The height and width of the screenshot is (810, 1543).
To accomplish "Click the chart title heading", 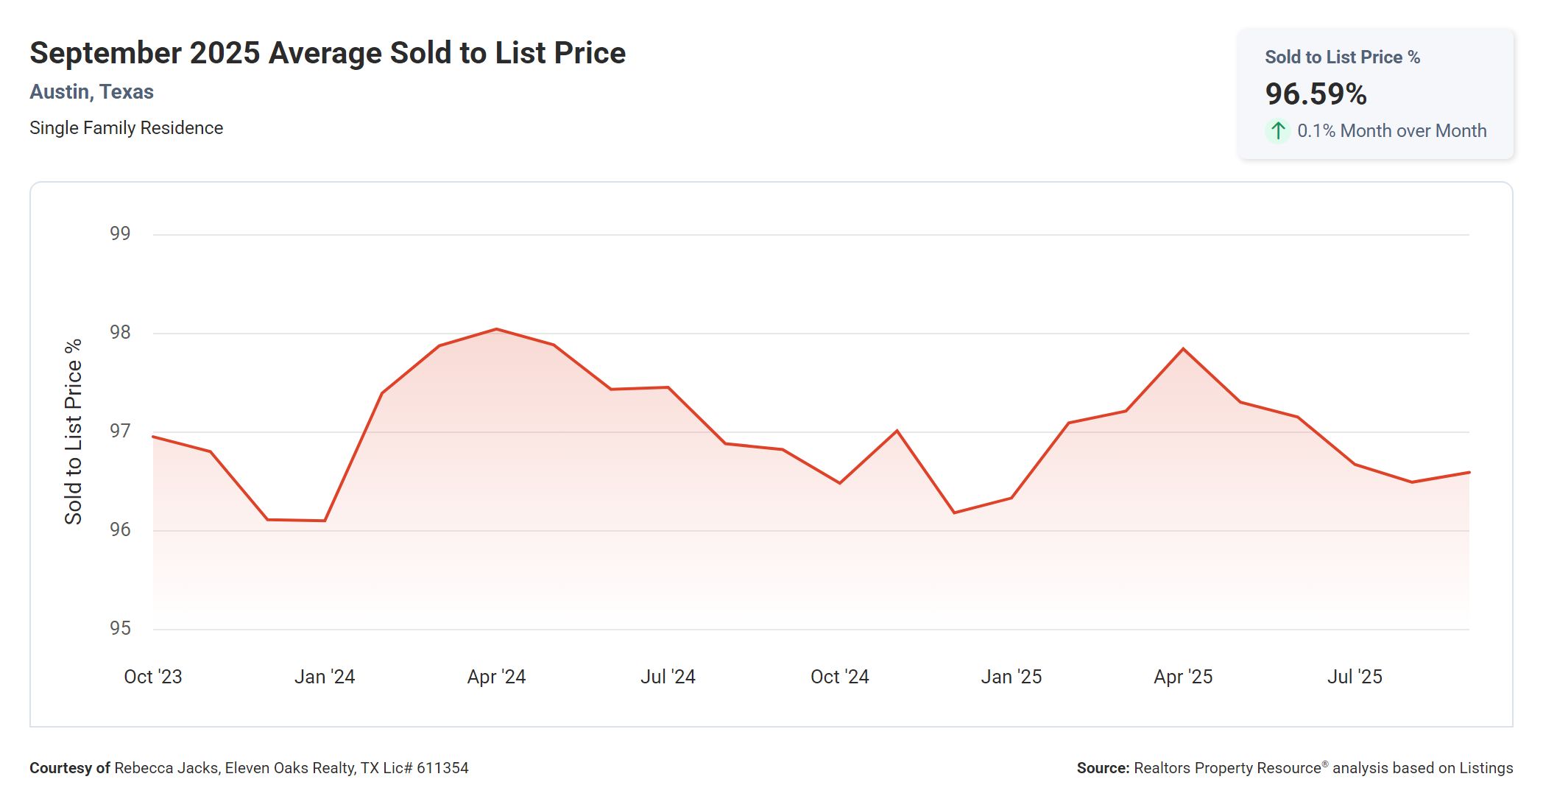I will pyautogui.click(x=328, y=53).
